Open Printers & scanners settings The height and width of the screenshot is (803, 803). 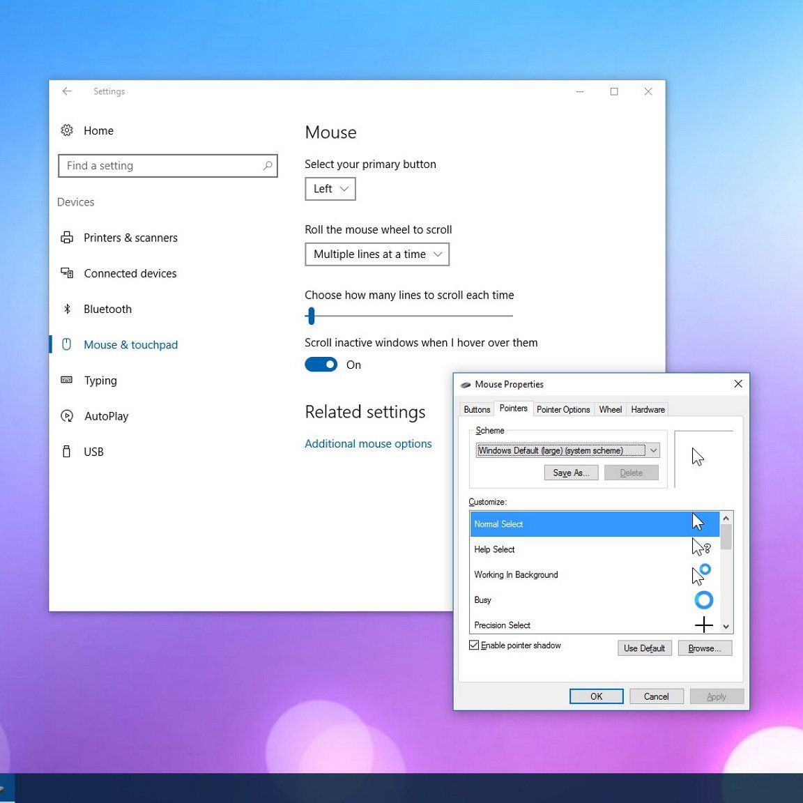130,238
